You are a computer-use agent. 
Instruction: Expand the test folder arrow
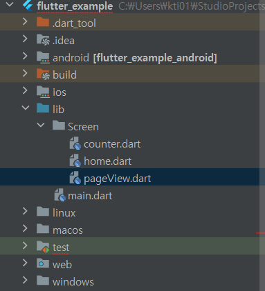25,245
